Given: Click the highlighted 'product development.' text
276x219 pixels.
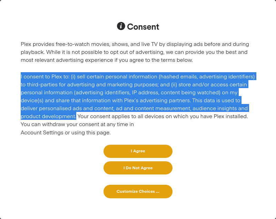Looking at the screenshot, I should (x=48, y=116).
